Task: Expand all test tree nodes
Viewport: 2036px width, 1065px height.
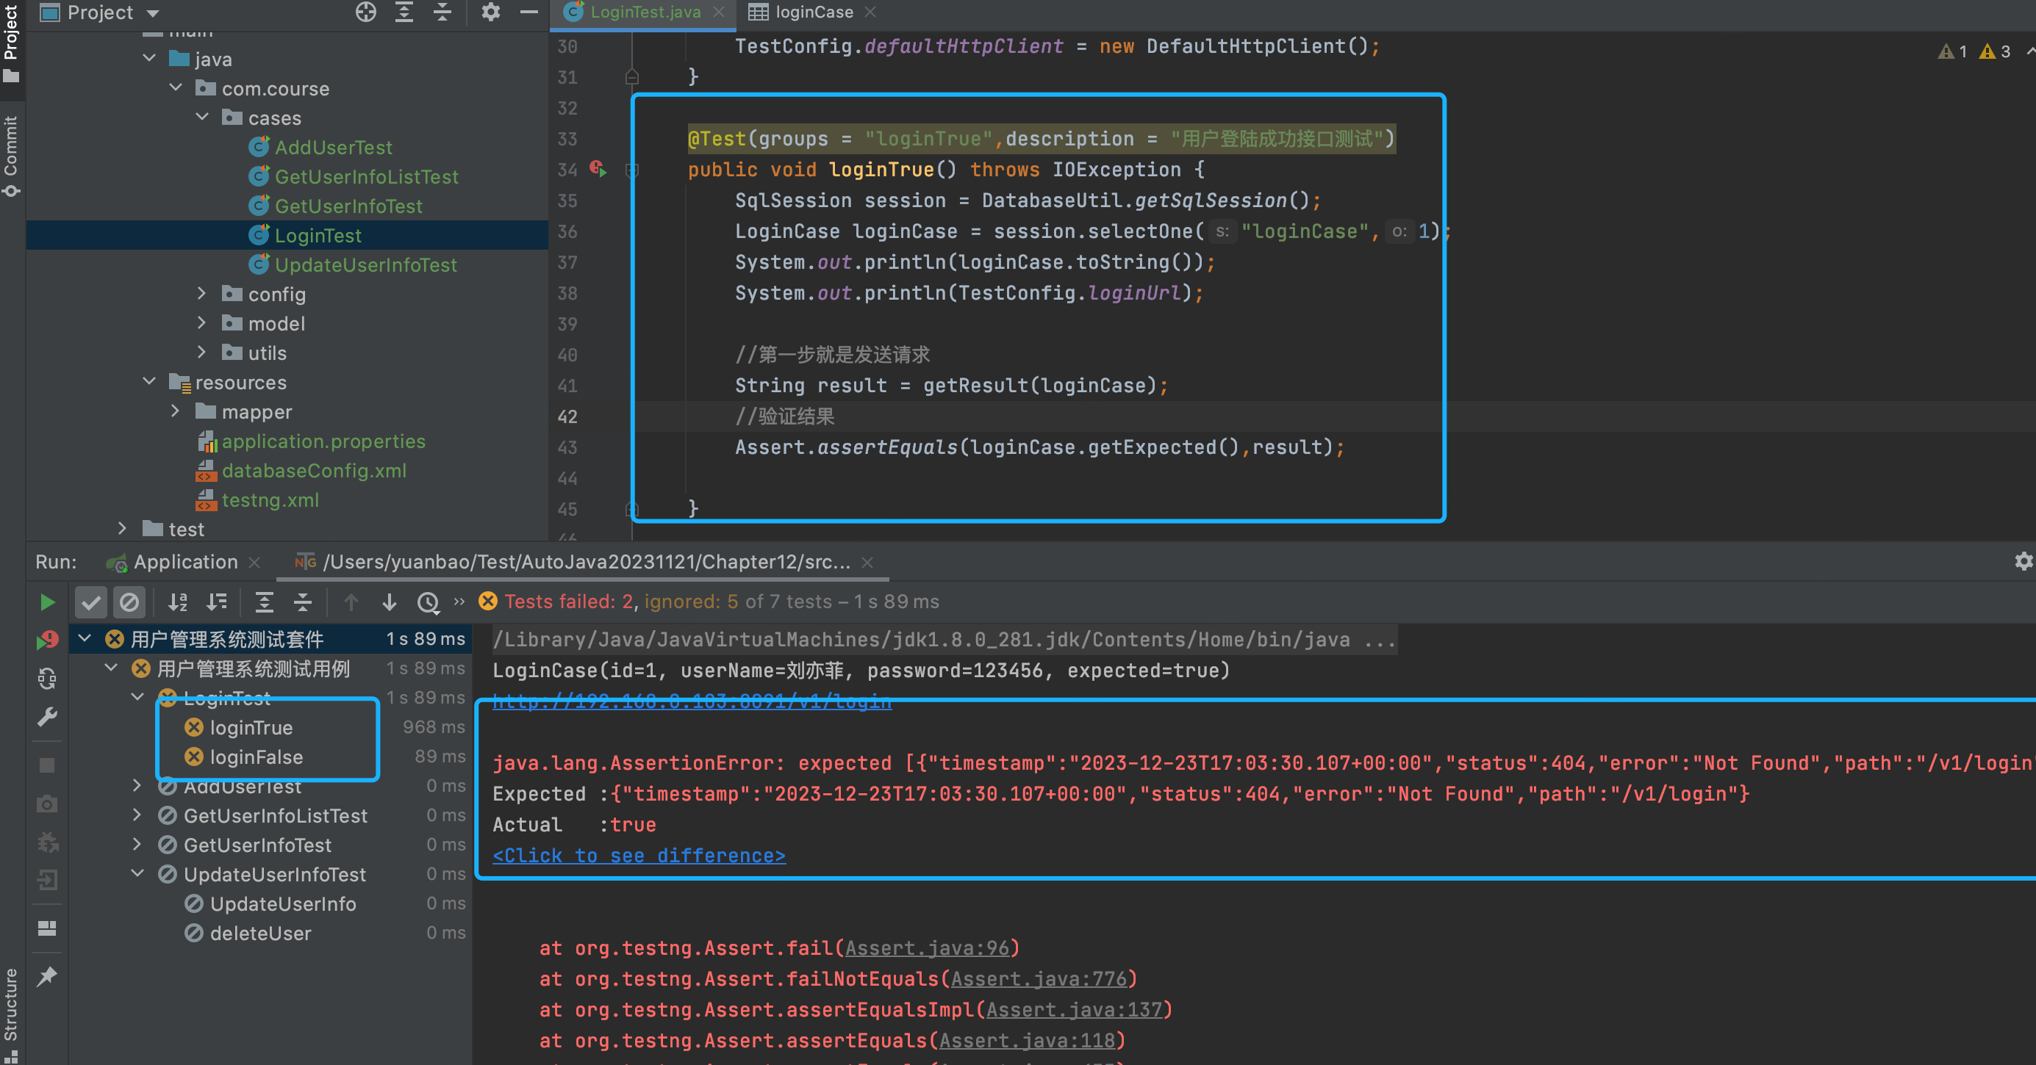Action: coord(264,603)
